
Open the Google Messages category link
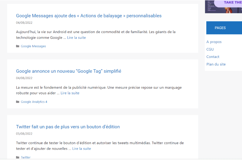click(x=33, y=46)
